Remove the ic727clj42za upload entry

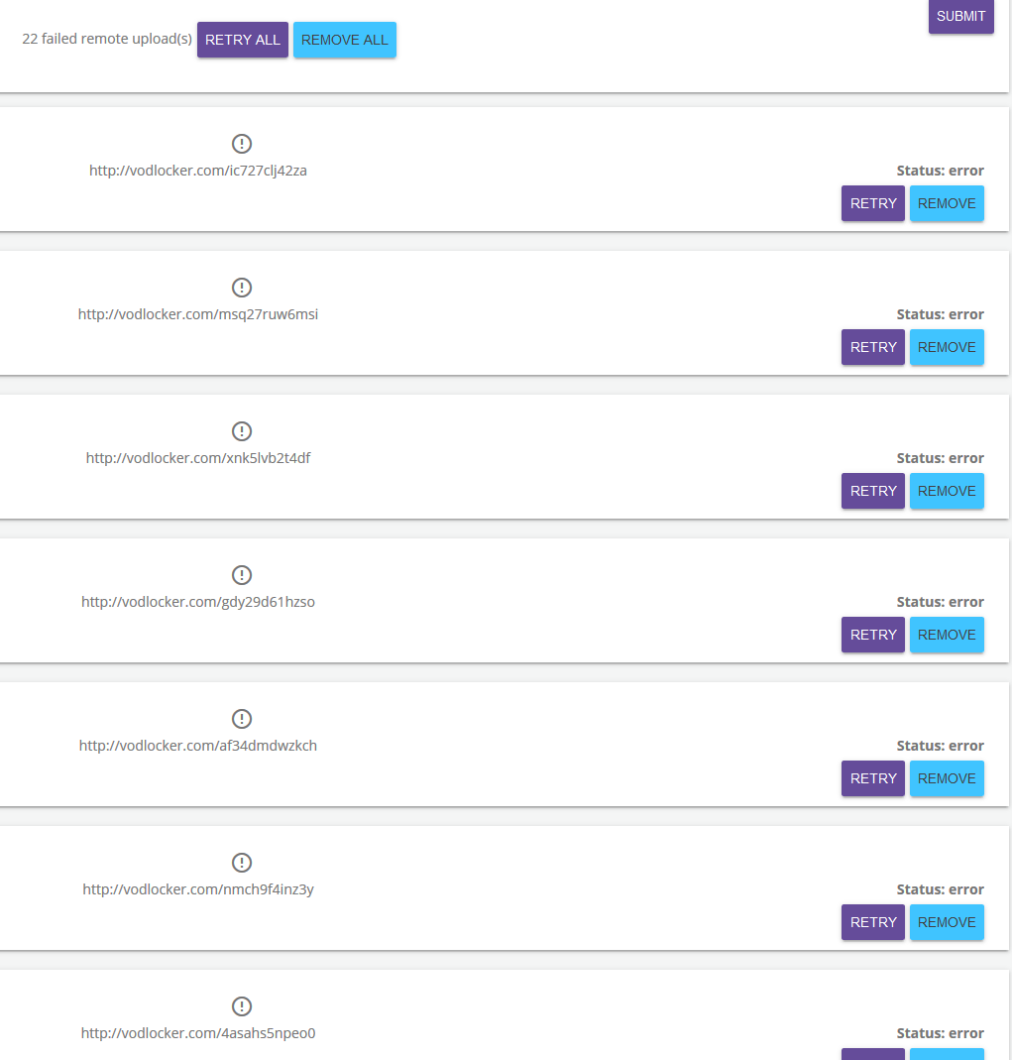click(x=947, y=203)
